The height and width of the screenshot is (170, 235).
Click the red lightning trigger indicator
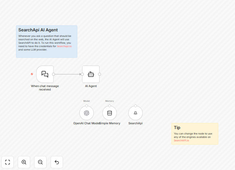(32, 74)
